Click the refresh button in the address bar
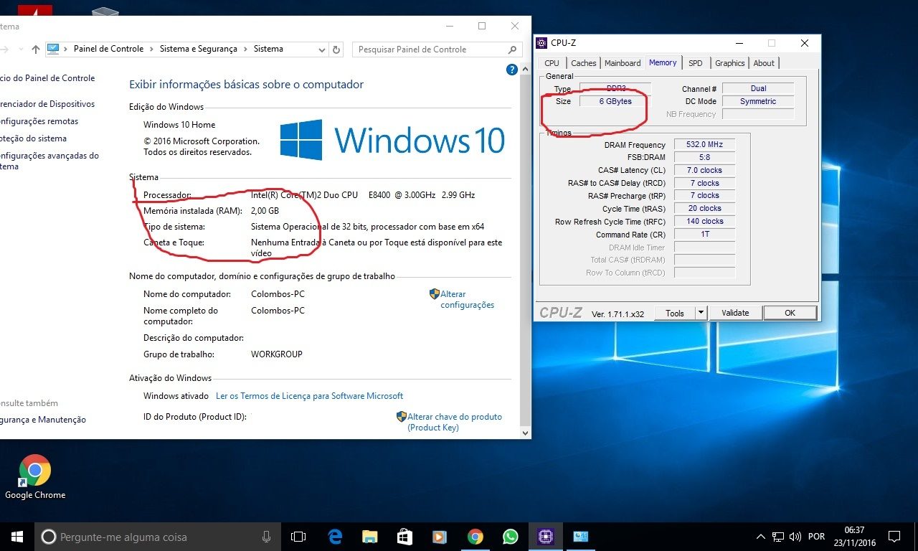The height and width of the screenshot is (551, 918). pos(337,50)
